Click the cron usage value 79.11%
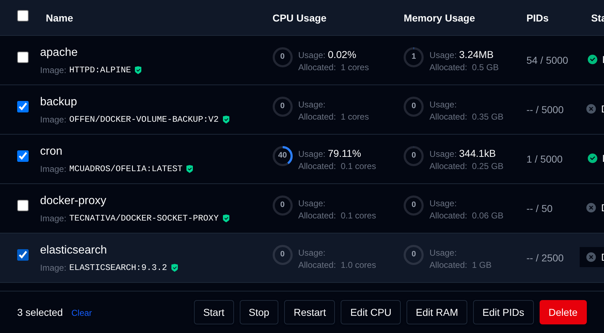This screenshot has height=333, width=604. [x=344, y=154]
